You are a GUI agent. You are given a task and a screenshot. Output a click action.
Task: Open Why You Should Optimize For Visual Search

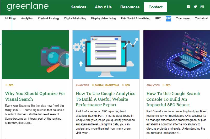click(x=35, y=96)
